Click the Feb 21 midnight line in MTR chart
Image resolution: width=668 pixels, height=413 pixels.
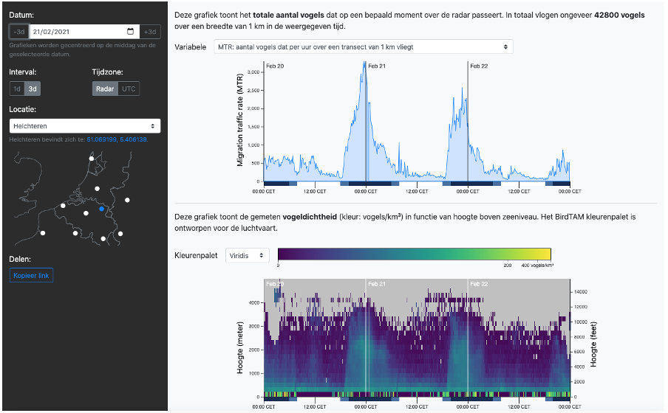[x=366, y=122]
